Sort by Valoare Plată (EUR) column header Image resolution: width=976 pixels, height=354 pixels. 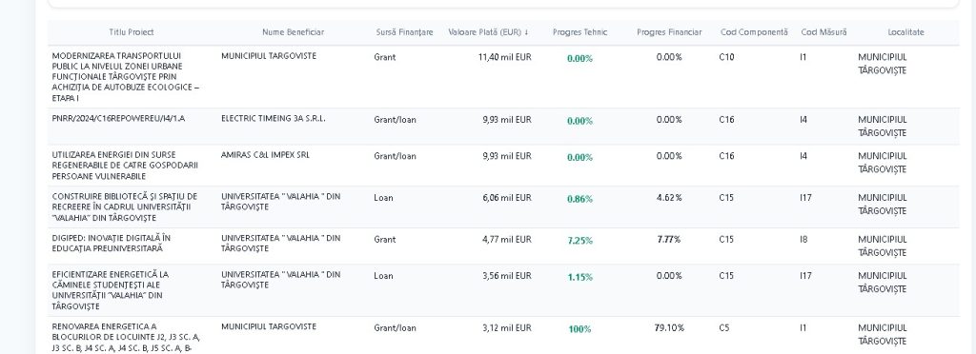[x=488, y=32]
